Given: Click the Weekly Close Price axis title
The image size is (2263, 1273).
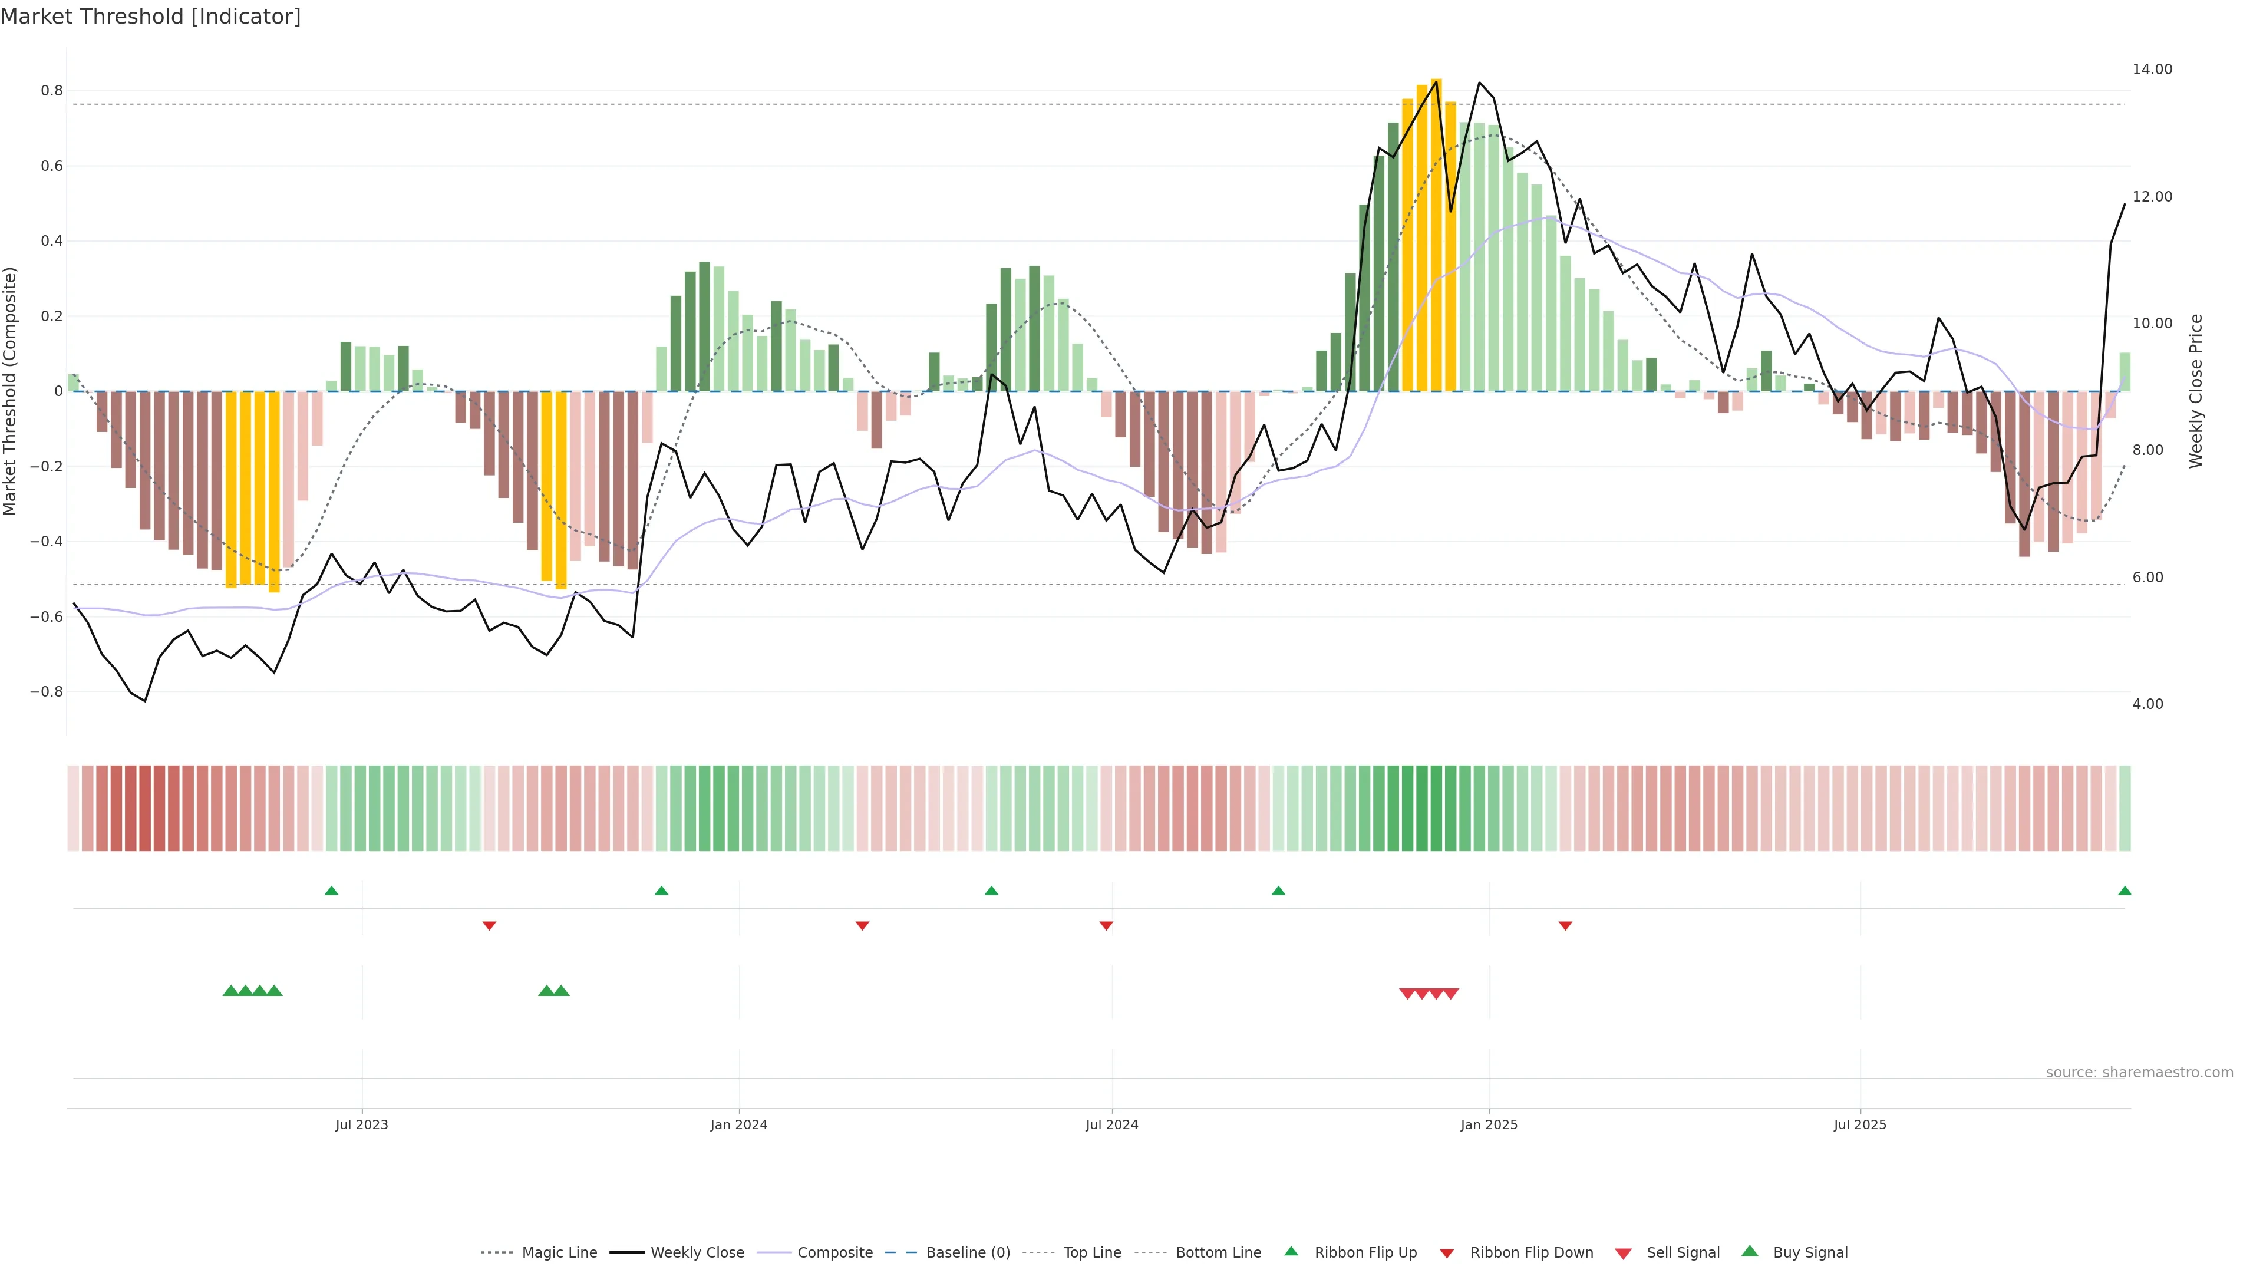Looking at the screenshot, I should click(2195, 391).
